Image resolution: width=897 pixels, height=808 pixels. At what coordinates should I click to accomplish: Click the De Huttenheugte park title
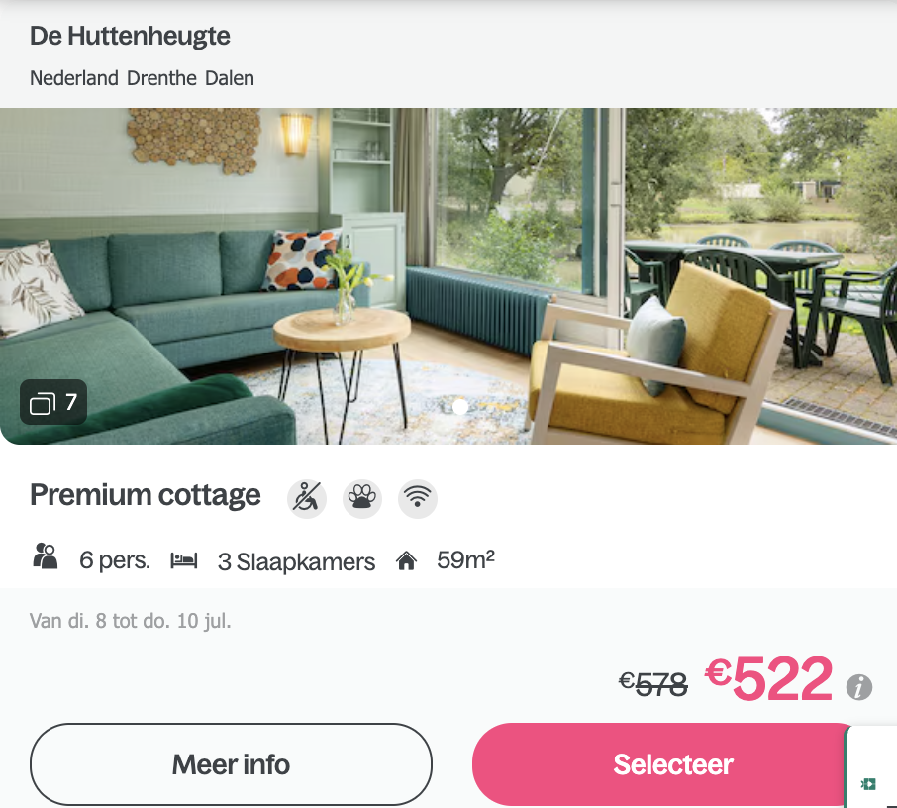pos(130,36)
